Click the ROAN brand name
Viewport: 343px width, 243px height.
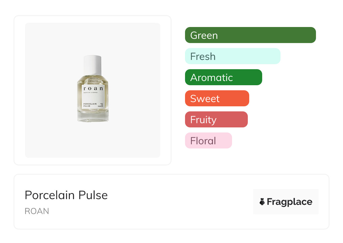(37, 211)
